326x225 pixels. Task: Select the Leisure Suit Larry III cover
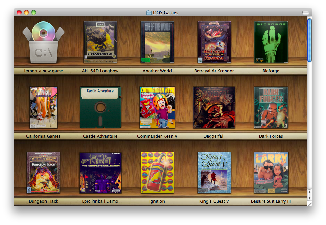(x=271, y=173)
